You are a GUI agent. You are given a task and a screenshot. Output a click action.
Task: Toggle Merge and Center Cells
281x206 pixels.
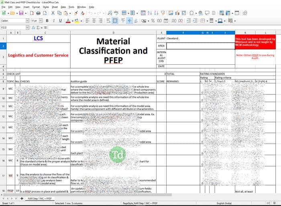point(115,20)
